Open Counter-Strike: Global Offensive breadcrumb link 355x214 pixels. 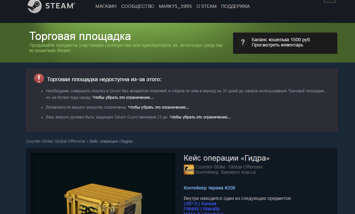tap(55, 141)
